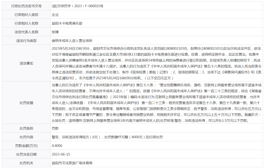Select the decision date 2023-06-15
The width and height of the screenshot is (264, 168).
(61, 154)
